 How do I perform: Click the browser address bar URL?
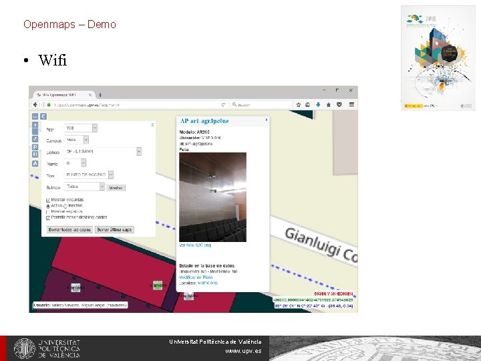pyautogui.click(x=135, y=105)
